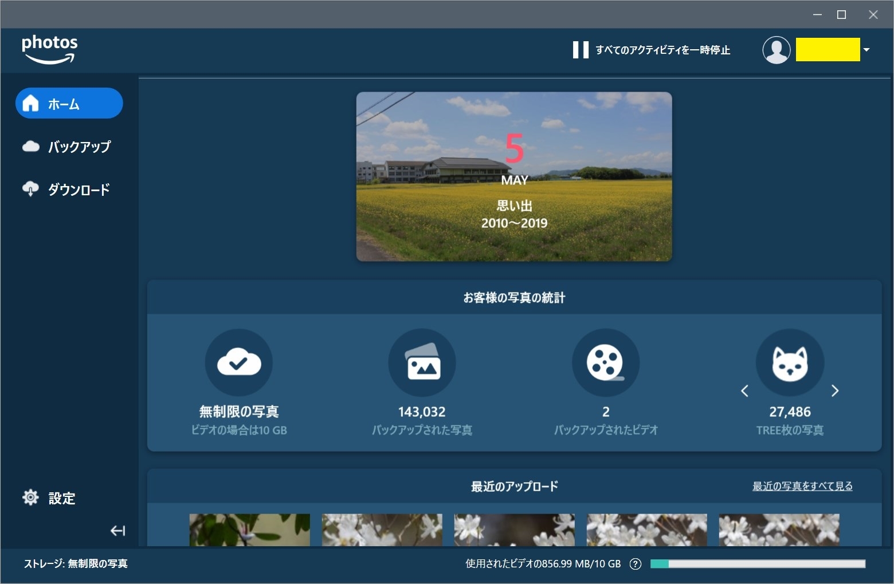Pause all activity using the pause icon
Screen dimensions: 894x584
[580, 50]
